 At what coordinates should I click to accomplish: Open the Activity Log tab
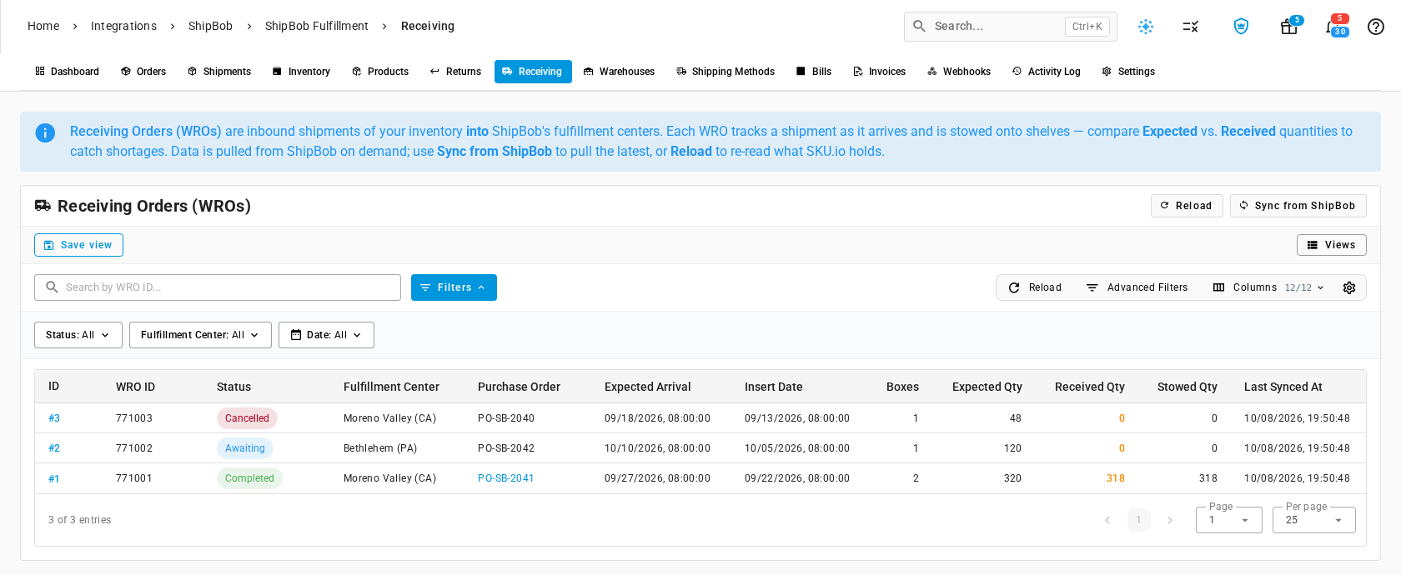(1046, 72)
